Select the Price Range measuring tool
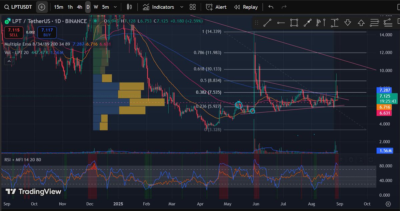This screenshot has width=400, height=211. [x=334, y=23]
